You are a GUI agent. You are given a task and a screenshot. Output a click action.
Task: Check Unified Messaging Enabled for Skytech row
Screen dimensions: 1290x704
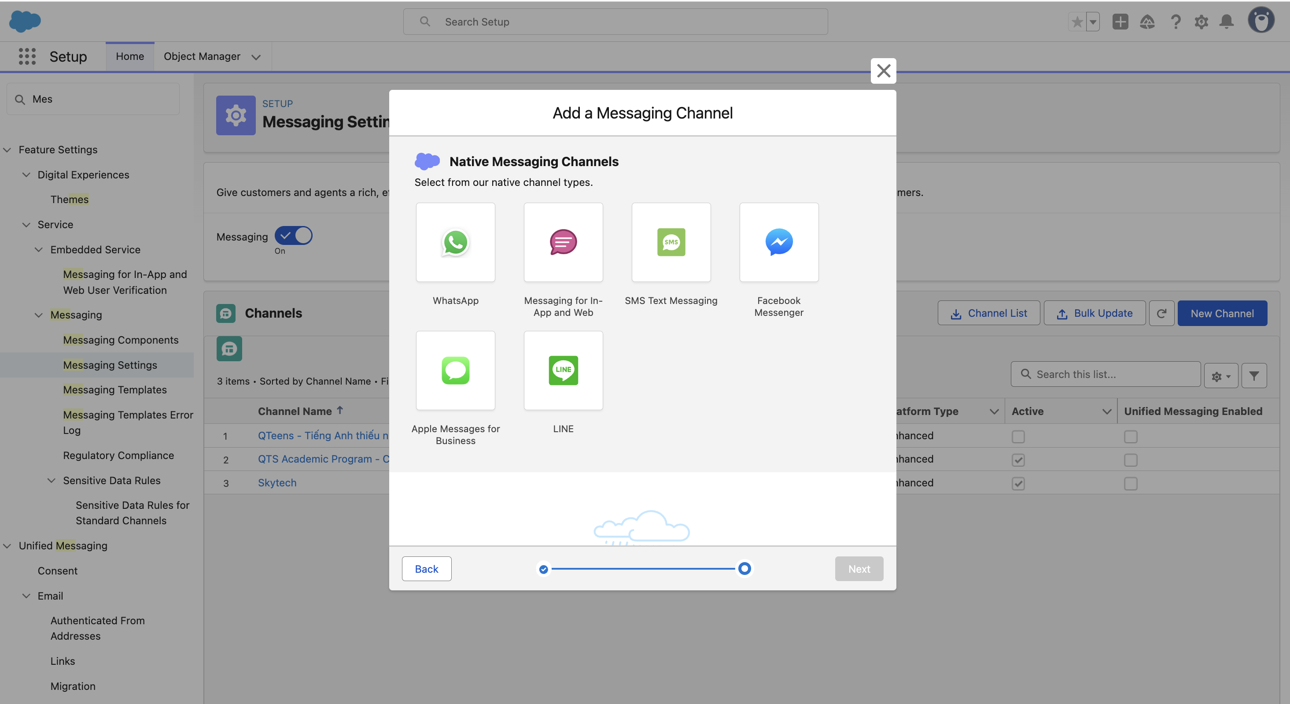(1131, 484)
